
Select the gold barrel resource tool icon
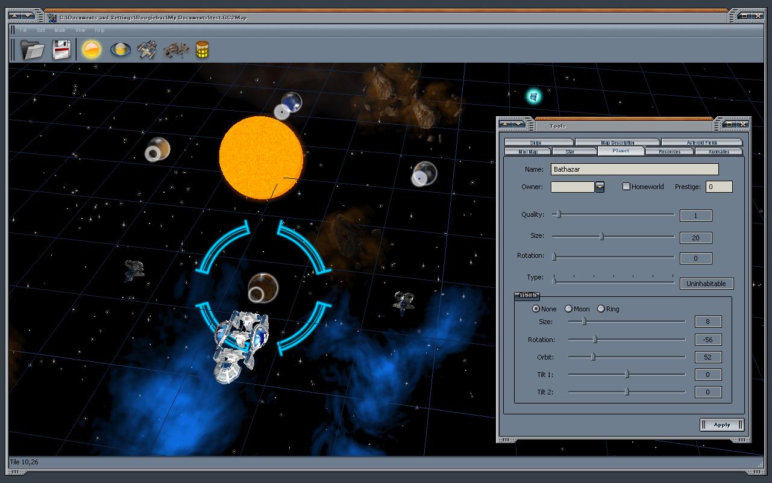pyautogui.click(x=202, y=49)
